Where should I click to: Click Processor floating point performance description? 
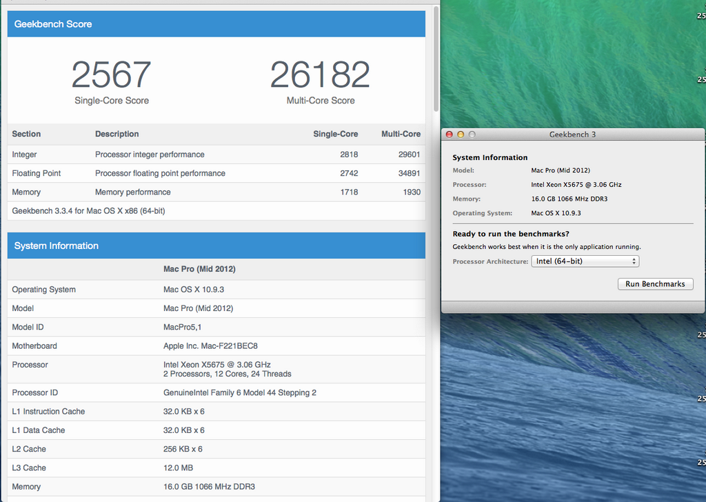(x=160, y=173)
